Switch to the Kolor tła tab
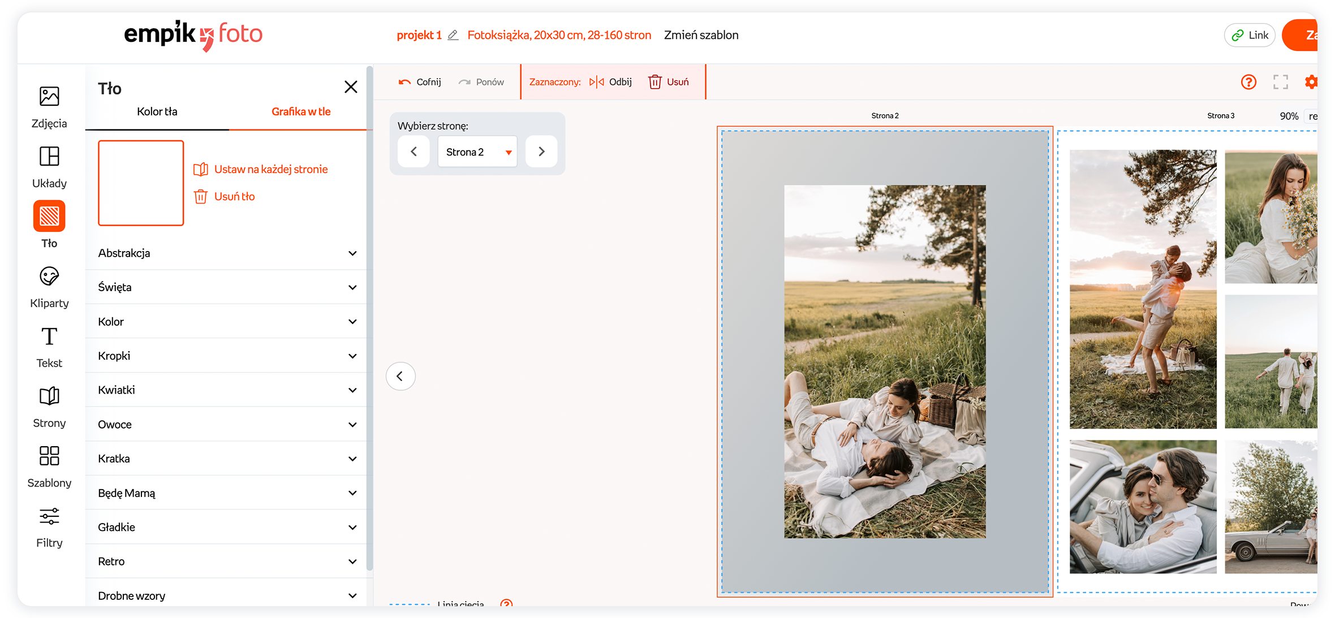The image size is (1335, 618). [157, 111]
